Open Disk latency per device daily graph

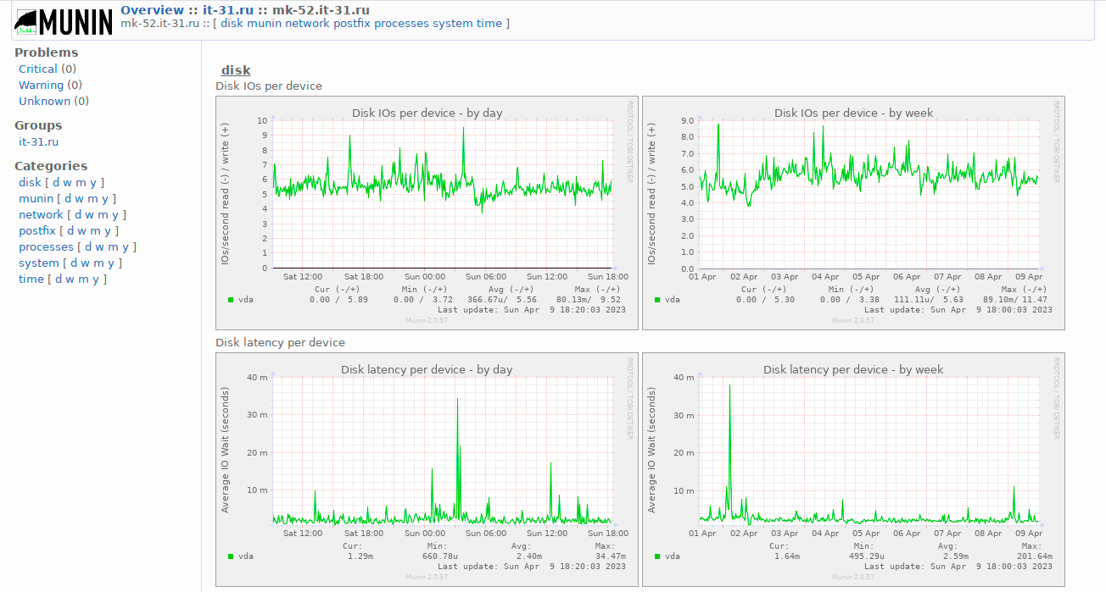coord(427,469)
